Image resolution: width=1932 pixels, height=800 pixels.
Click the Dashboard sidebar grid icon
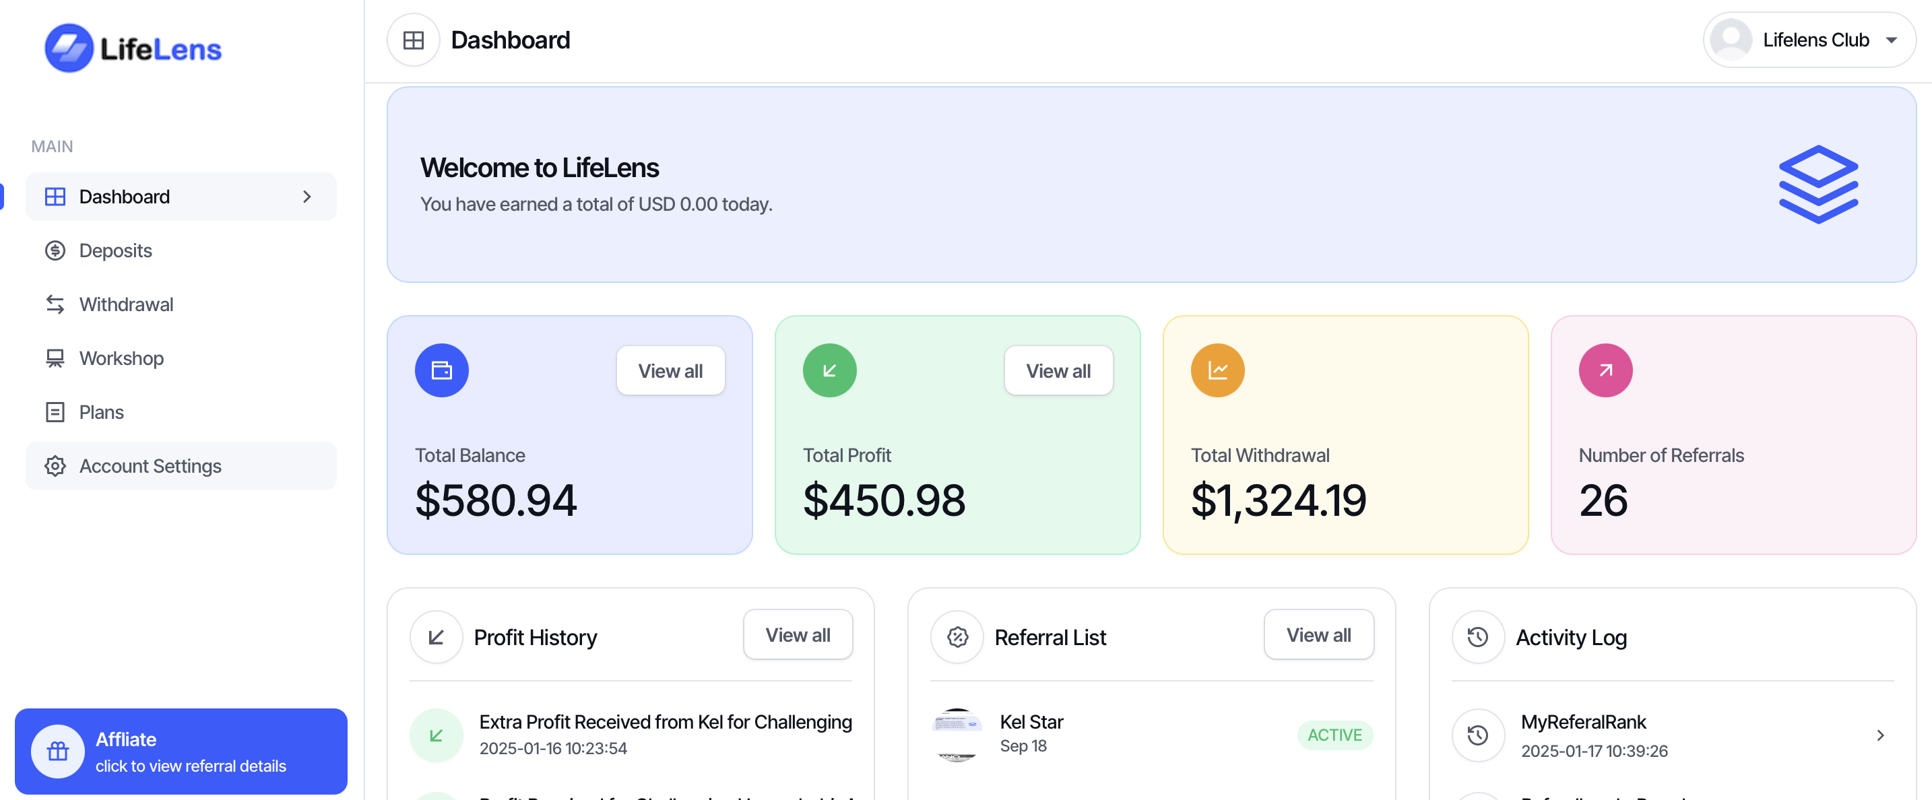point(55,197)
